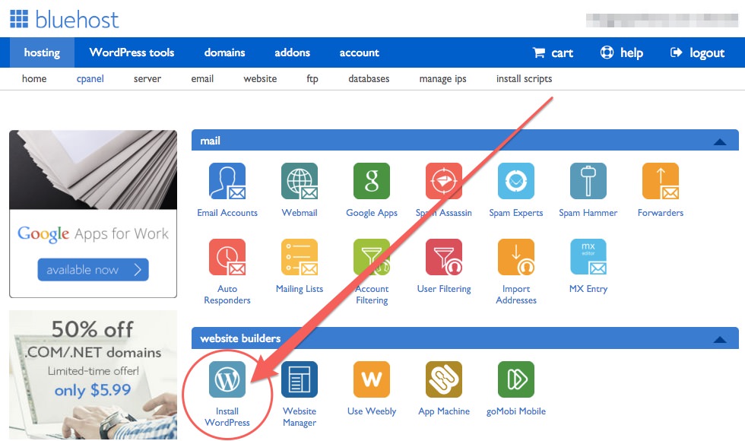Go to the home submenu

click(x=34, y=79)
